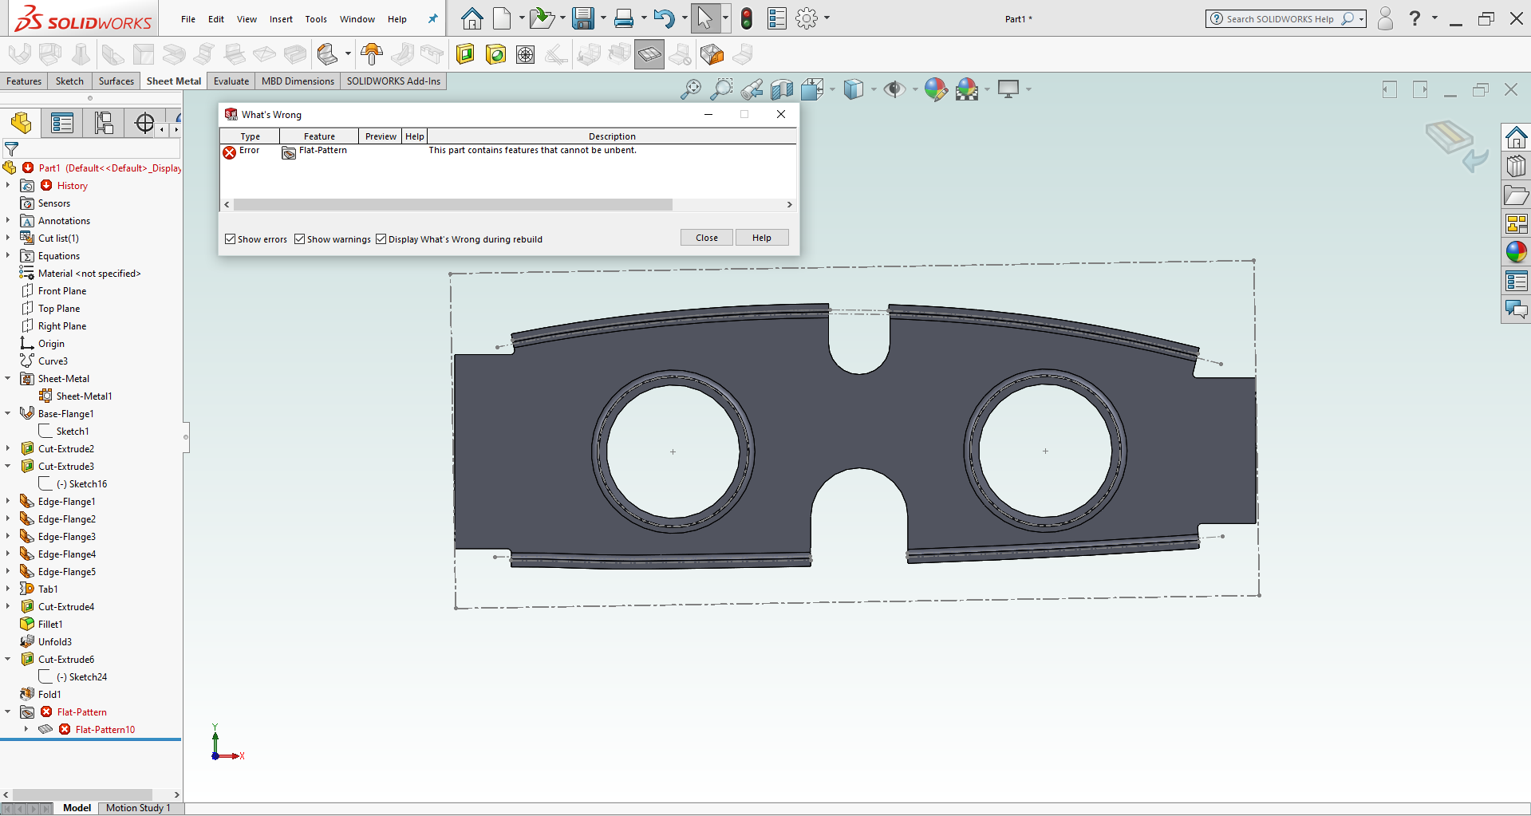Click the Simple Hole icon
1531x816 pixels.
click(x=495, y=54)
